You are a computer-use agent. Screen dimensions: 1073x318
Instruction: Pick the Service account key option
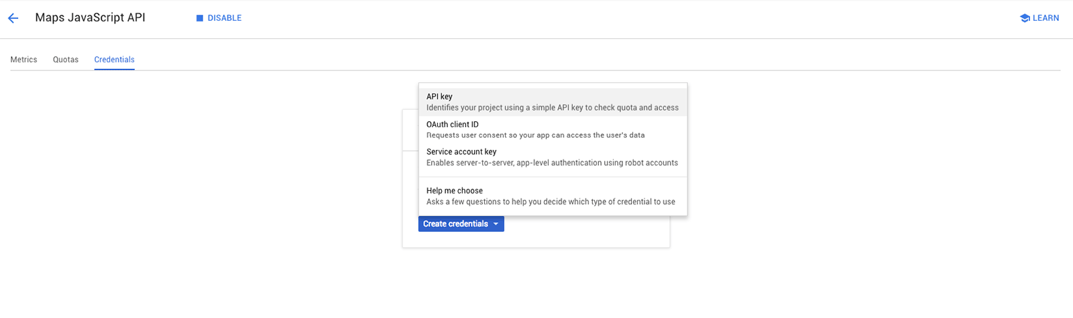(461, 152)
